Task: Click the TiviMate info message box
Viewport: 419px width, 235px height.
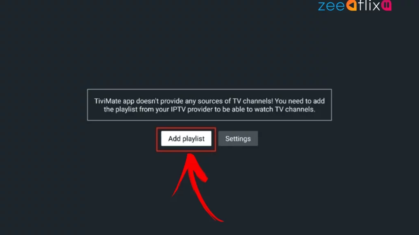Action: (209, 105)
